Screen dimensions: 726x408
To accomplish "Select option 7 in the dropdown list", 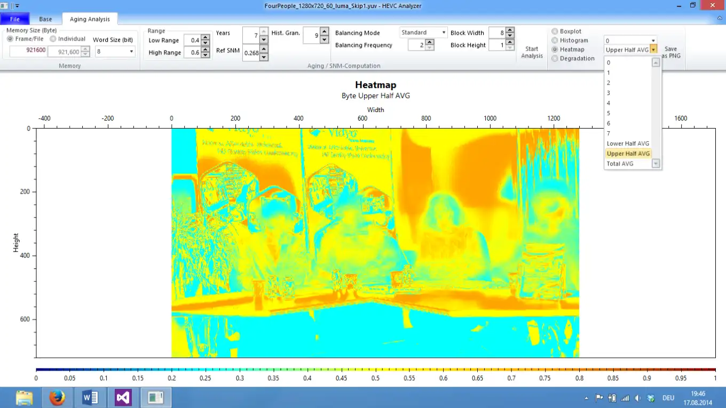I will 628,133.
